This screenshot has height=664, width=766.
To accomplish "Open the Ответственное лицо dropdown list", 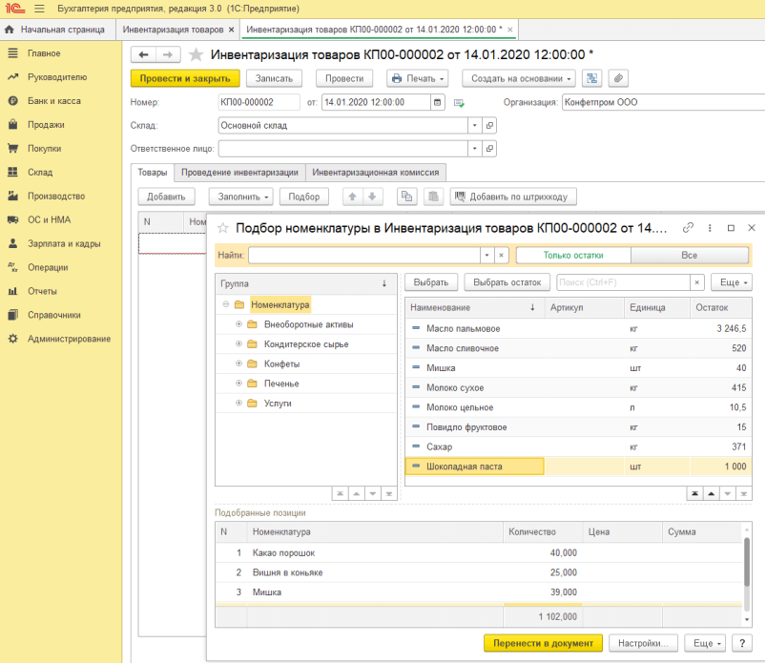I will tap(474, 149).
